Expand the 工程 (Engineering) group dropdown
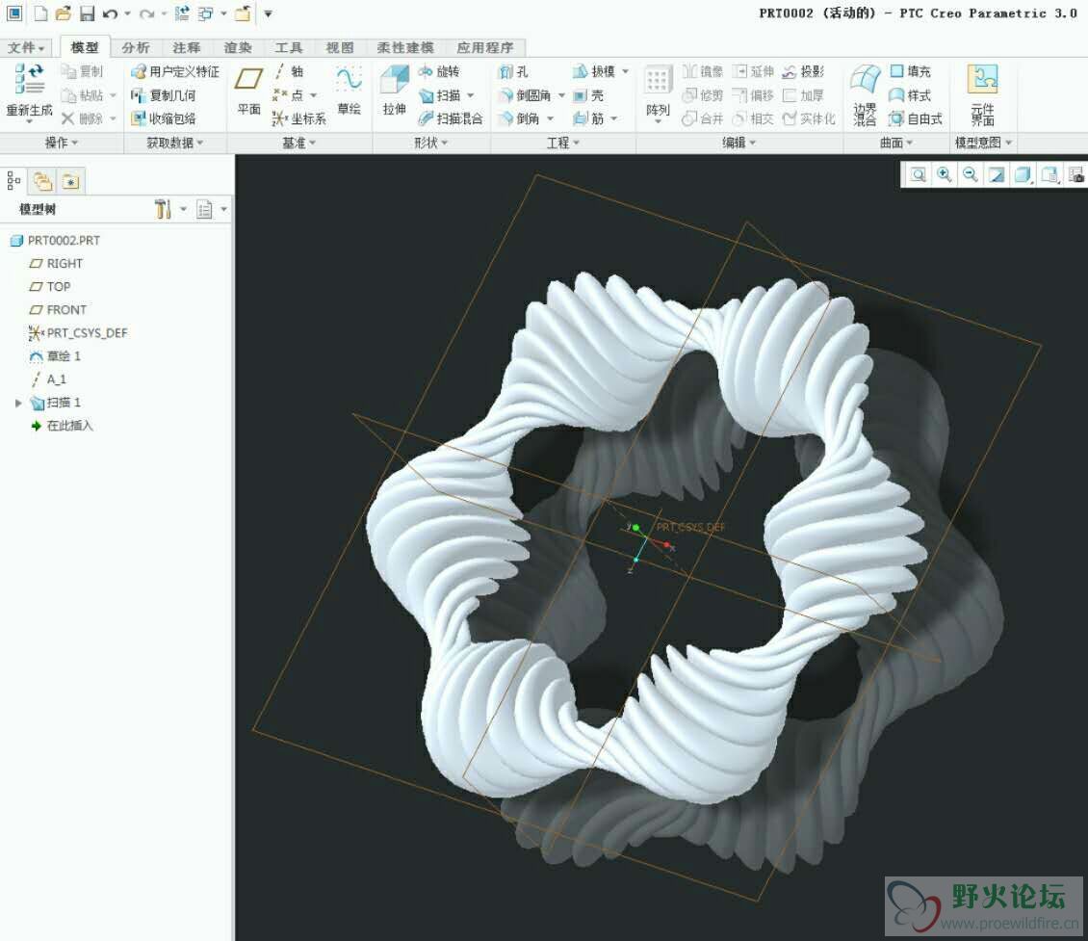1088x941 pixels. pos(562,143)
